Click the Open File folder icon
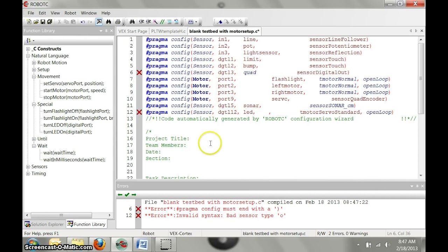The width and height of the screenshot is (448, 252). click(36, 22)
